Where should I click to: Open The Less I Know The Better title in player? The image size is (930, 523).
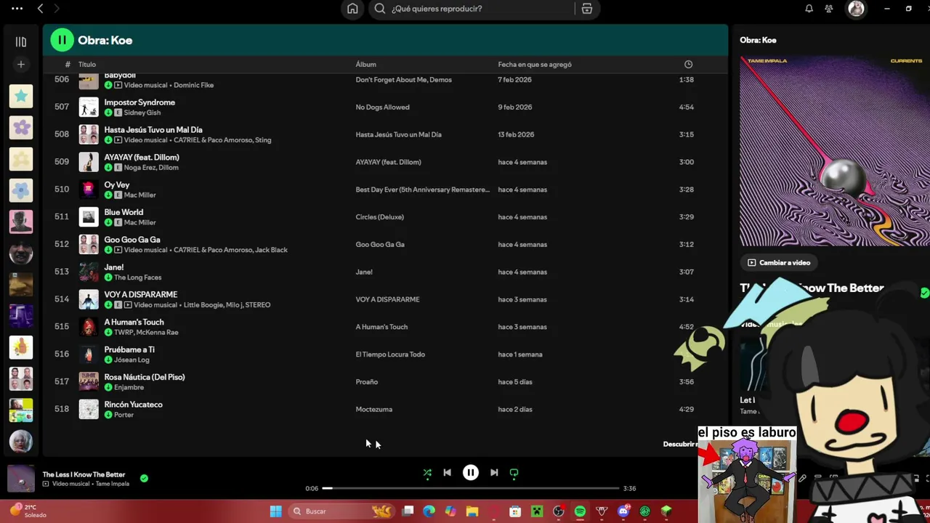tap(84, 474)
